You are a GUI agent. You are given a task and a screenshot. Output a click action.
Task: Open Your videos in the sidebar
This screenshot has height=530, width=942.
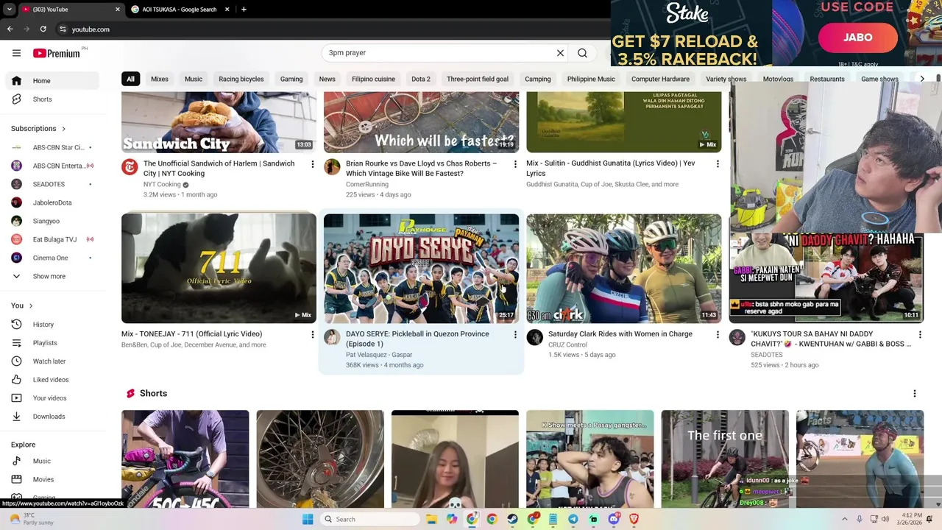[x=53, y=398]
